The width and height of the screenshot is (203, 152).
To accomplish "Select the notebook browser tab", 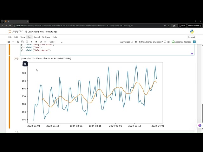I will pyautogui.click(x=16, y=21).
